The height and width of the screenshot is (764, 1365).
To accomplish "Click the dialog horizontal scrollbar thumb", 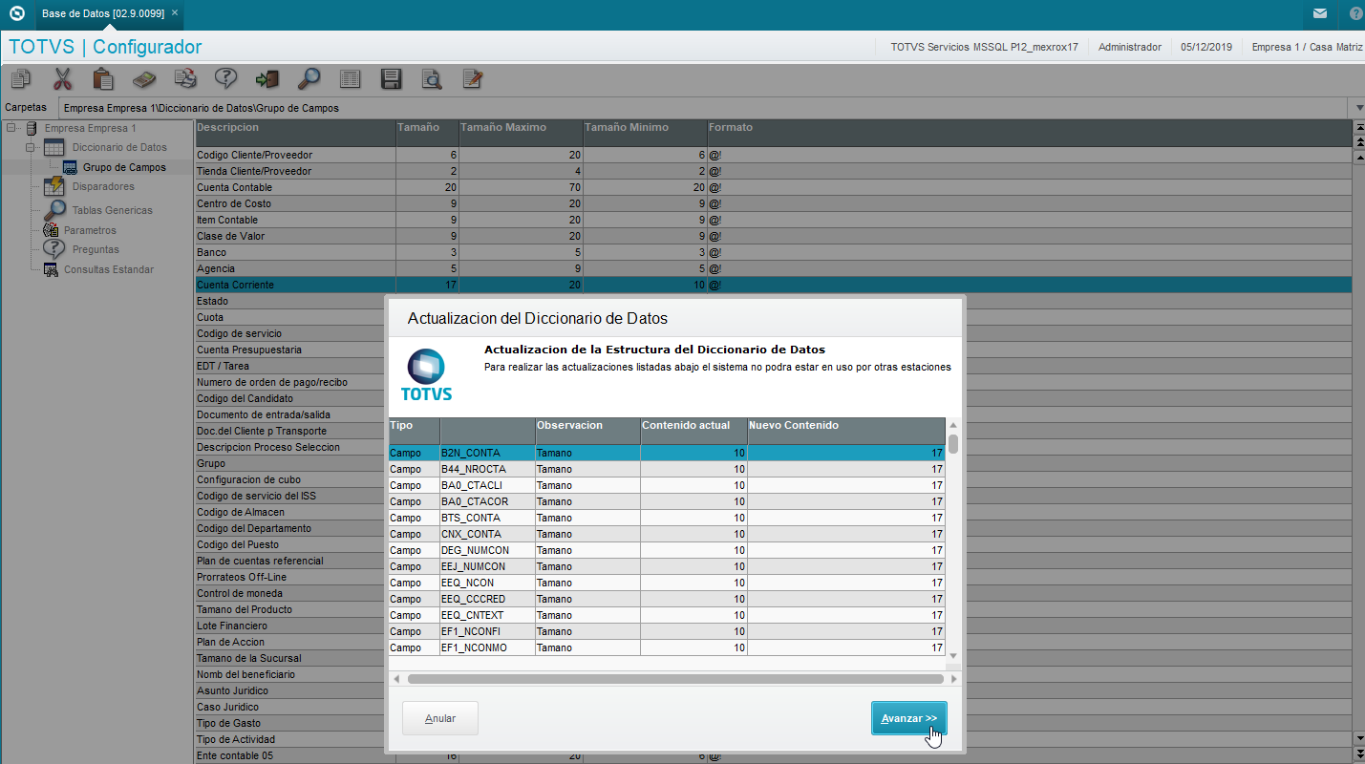I will pos(675,679).
